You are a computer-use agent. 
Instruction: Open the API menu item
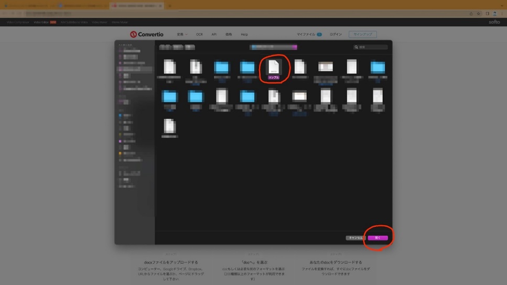tap(214, 34)
